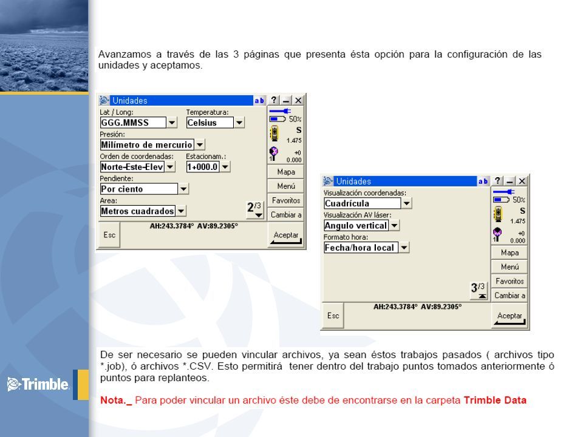Click Cambiar a in left window

(x=286, y=215)
